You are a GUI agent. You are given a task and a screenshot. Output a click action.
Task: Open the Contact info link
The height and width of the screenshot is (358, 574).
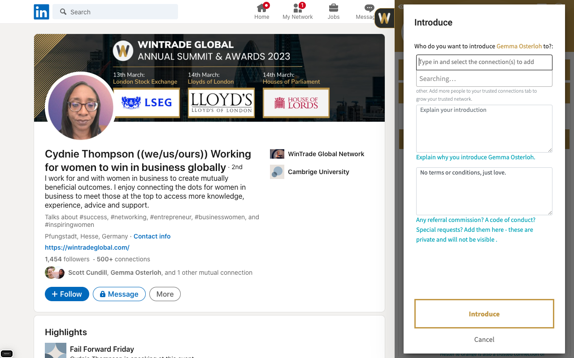152,236
